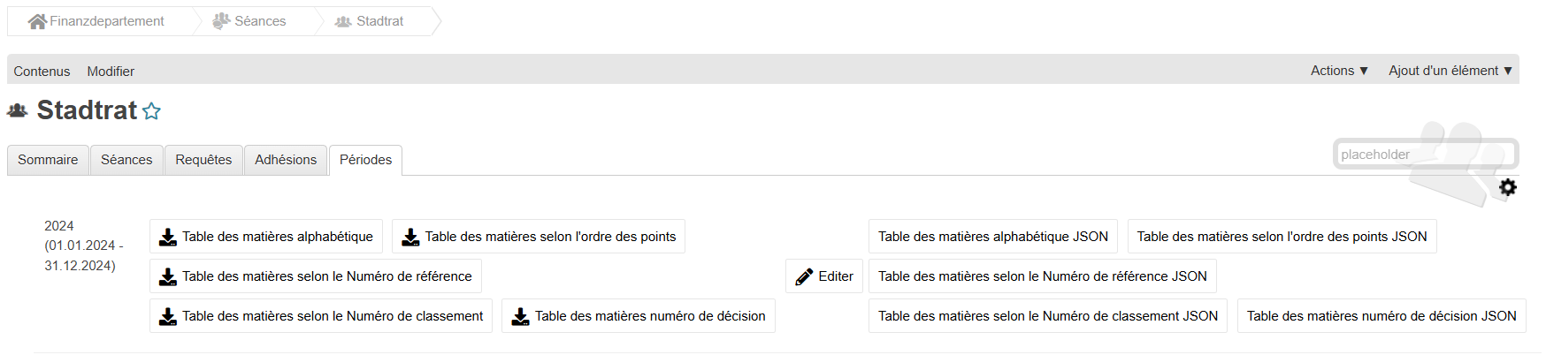The image size is (1546, 355).
Task: Toggle the favorite star next to Stadtrat
Action: pos(152,111)
